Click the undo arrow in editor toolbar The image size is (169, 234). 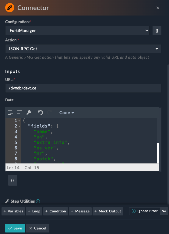40,113
